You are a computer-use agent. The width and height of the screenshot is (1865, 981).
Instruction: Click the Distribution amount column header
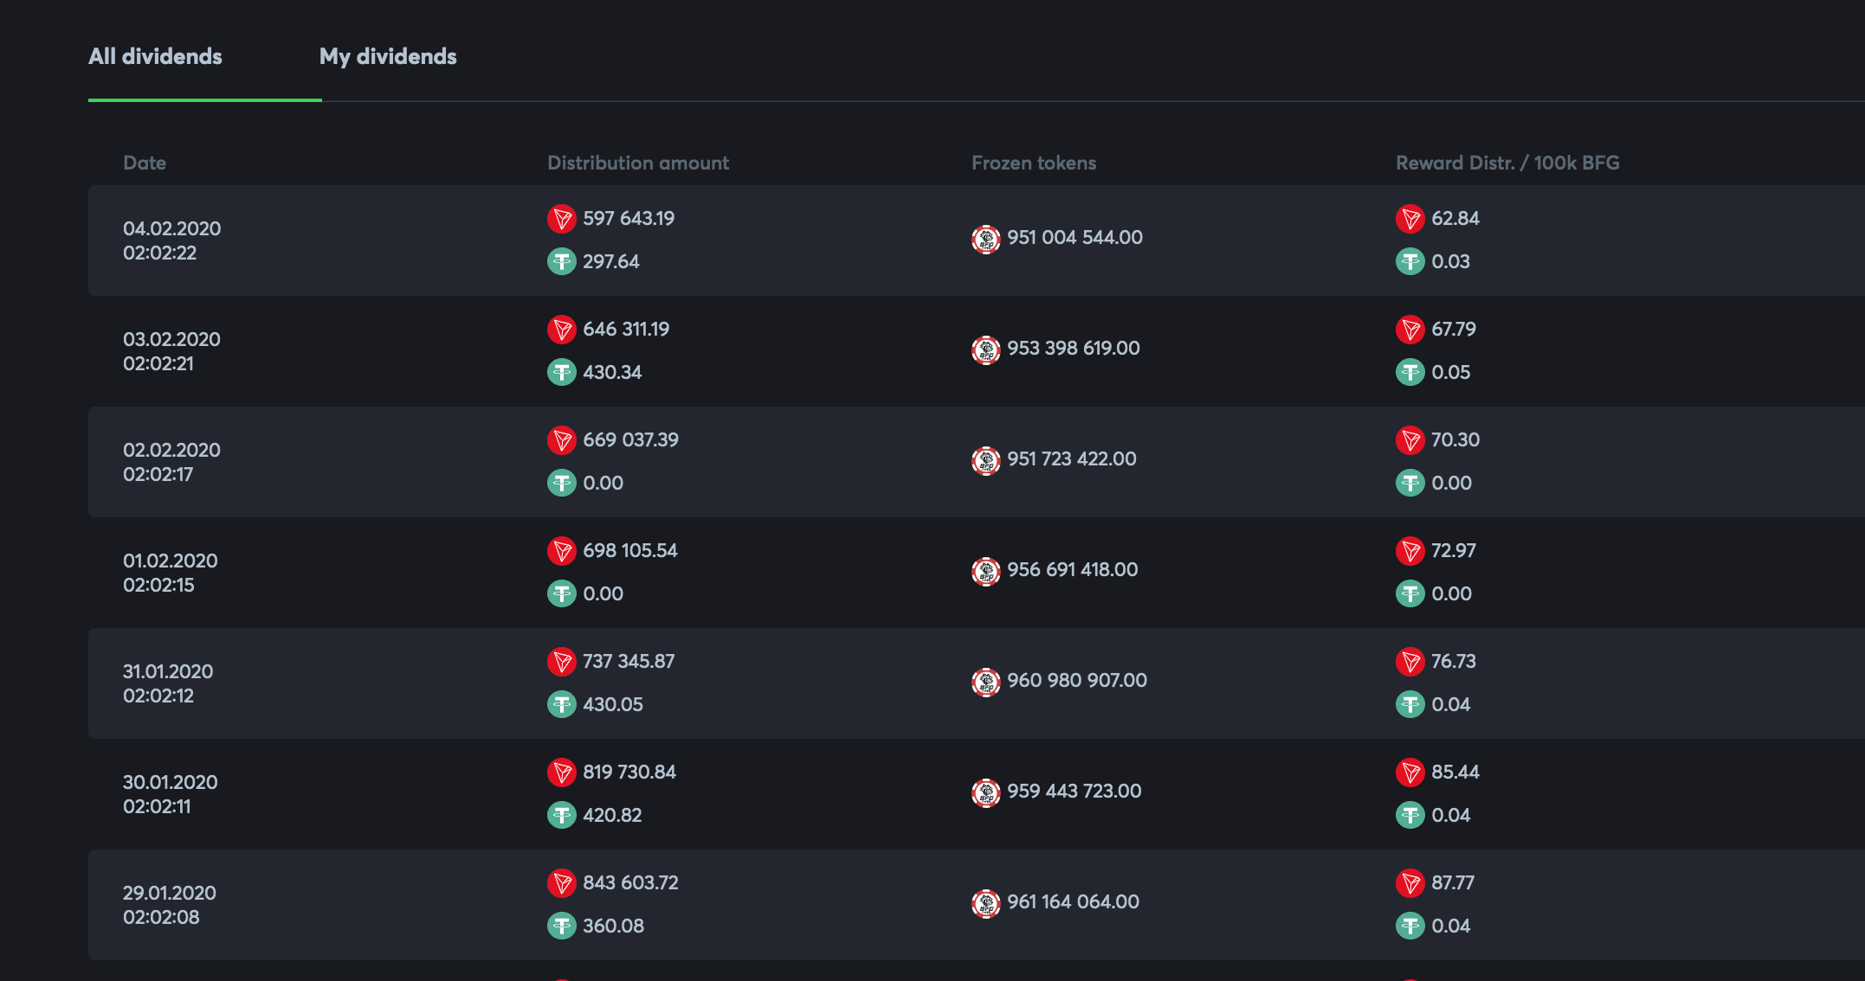coord(638,163)
